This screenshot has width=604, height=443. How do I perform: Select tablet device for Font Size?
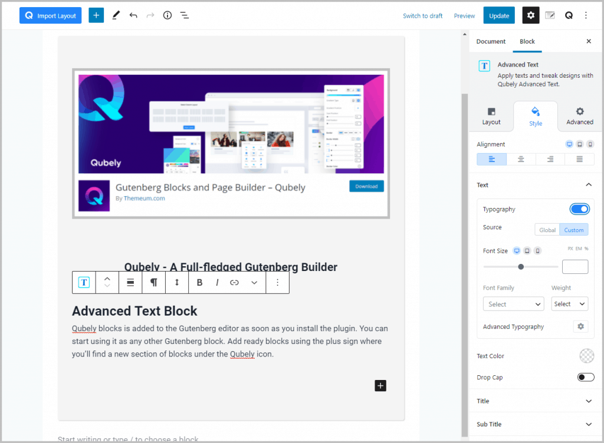pyautogui.click(x=527, y=251)
